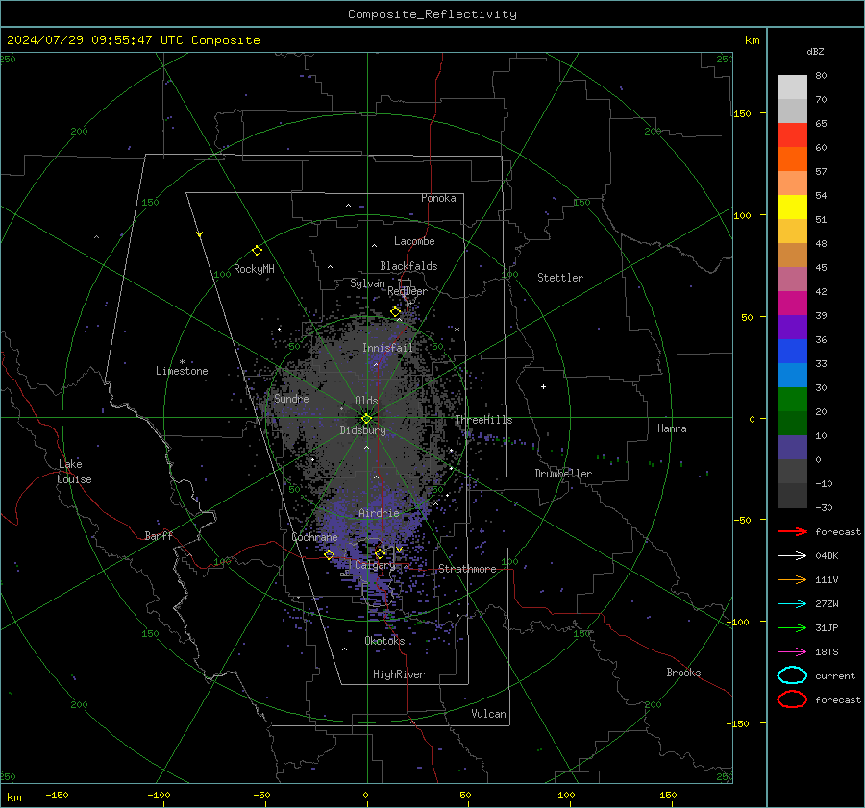Click the Hanna label

[672, 428]
